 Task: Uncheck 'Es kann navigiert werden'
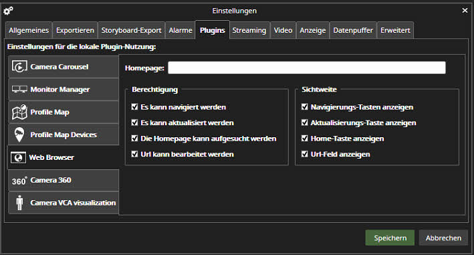[x=134, y=107]
